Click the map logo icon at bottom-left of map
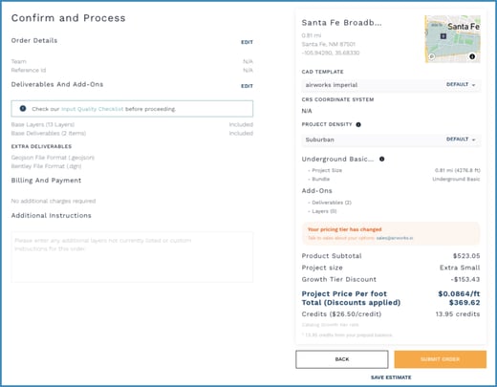Screen dimensions: 497x387 click(x=432, y=56)
